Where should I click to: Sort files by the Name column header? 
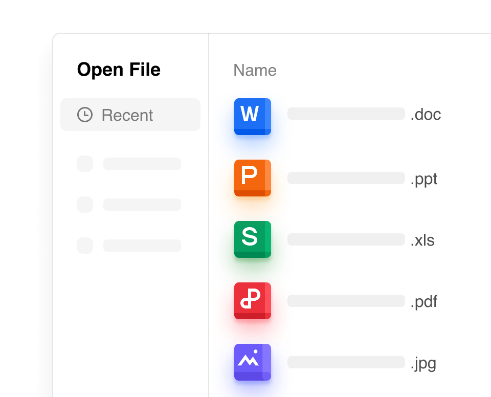pos(255,70)
